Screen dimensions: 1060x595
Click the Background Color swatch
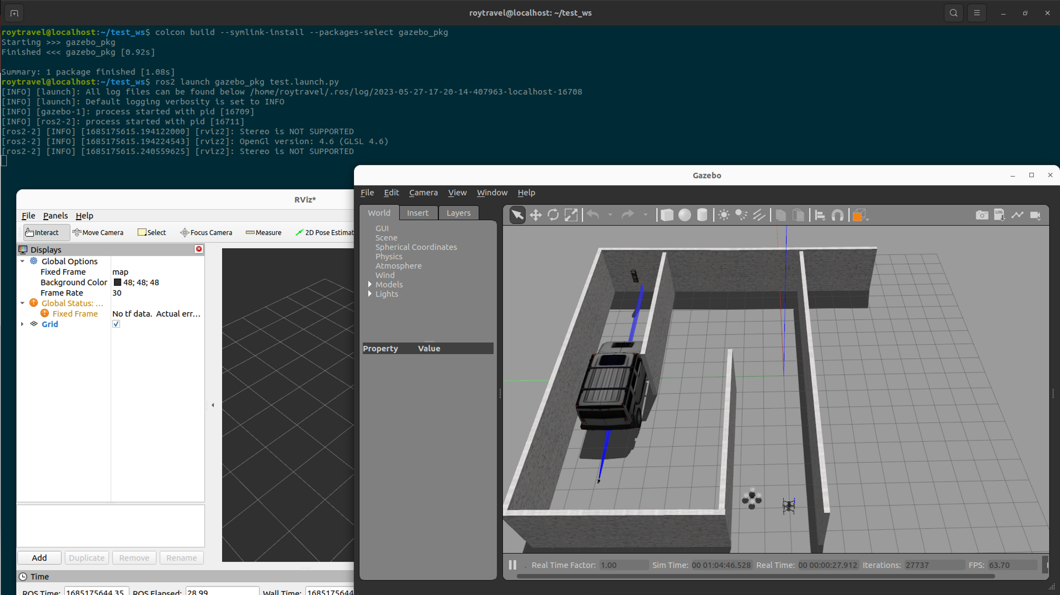[117, 282]
